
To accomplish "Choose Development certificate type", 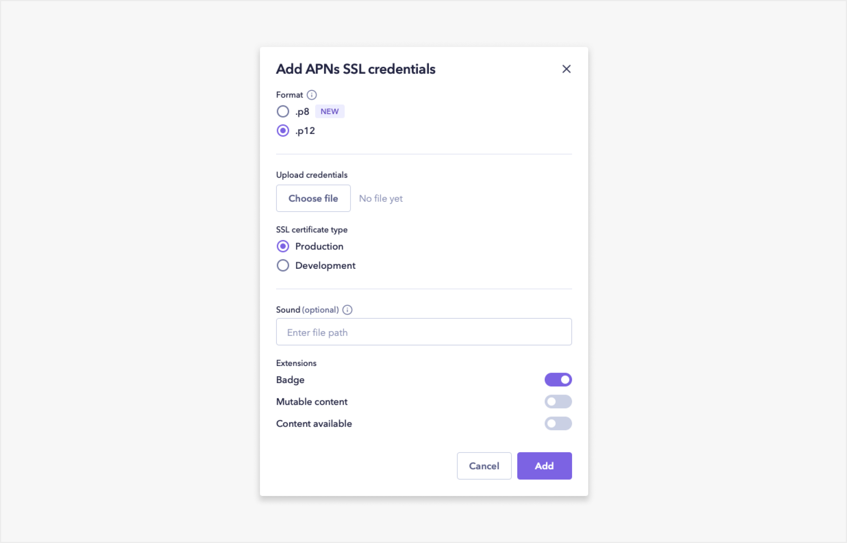I will 283,265.
